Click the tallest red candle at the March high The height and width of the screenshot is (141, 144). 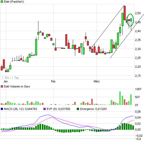click(125, 13)
